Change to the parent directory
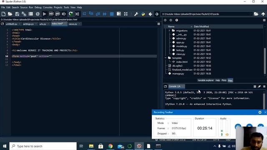 point(263,14)
